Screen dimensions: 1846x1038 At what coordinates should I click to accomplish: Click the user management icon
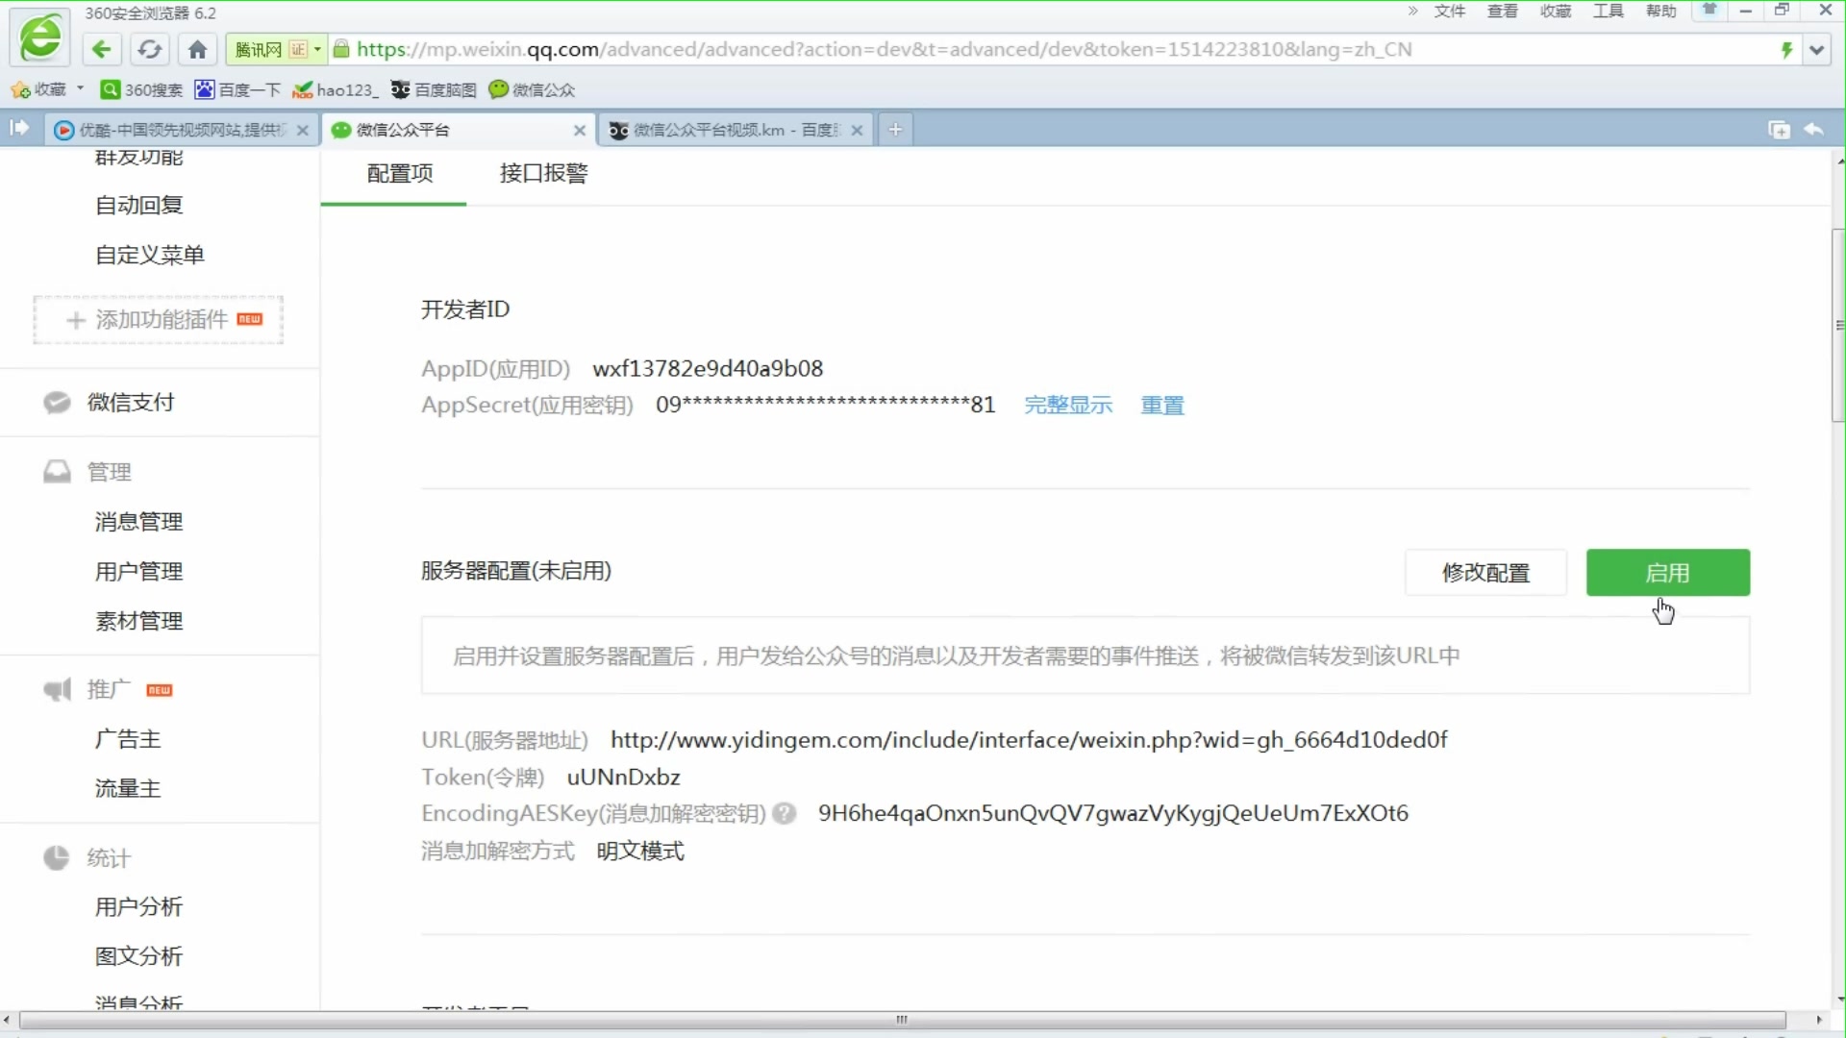click(139, 572)
